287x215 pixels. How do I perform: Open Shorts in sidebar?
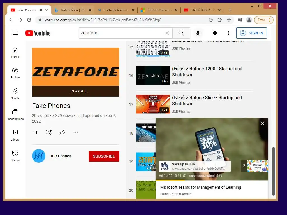(x=15, y=94)
